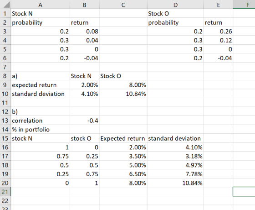This screenshot has width=255, height=210.
Task: Click 'Expected return' header in row 15
Action: click(x=123, y=138)
